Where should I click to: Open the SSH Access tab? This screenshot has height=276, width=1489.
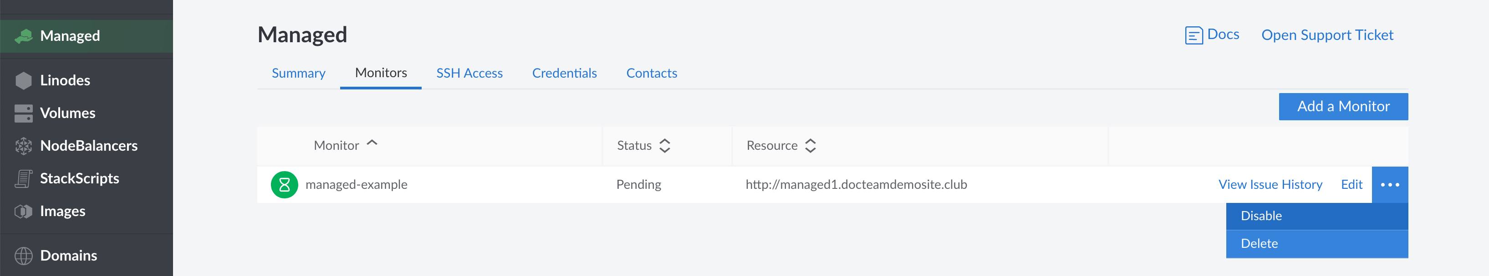click(x=470, y=73)
